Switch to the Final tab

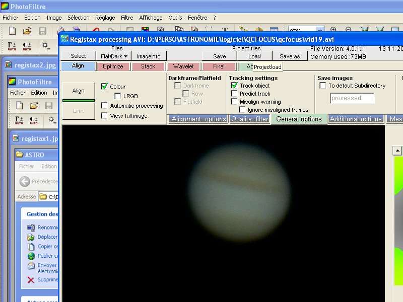coord(219,66)
